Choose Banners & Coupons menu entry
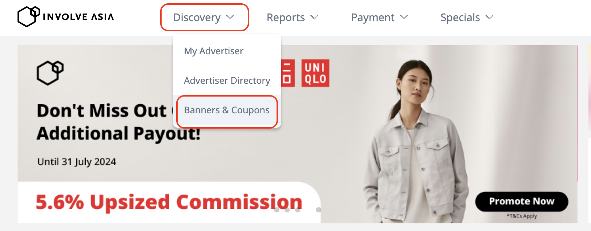591x231 pixels. click(227, 110)
